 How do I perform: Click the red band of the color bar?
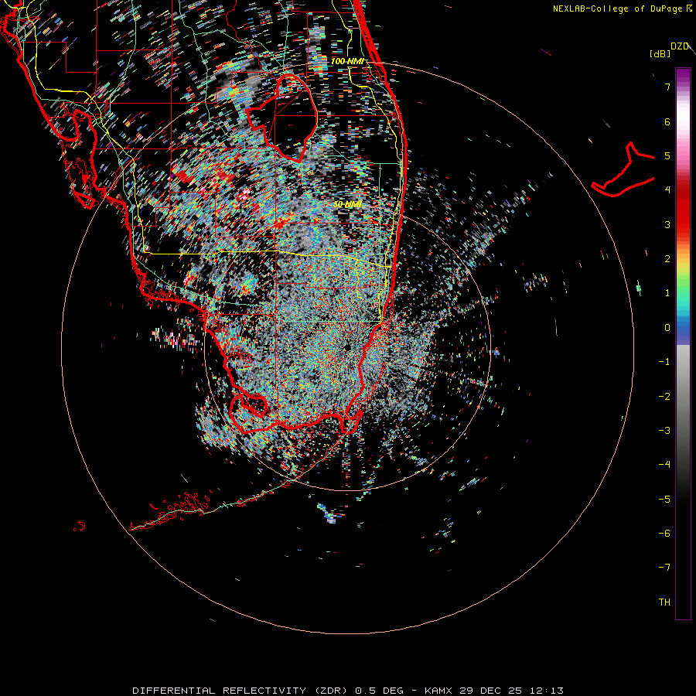(683, 209)
